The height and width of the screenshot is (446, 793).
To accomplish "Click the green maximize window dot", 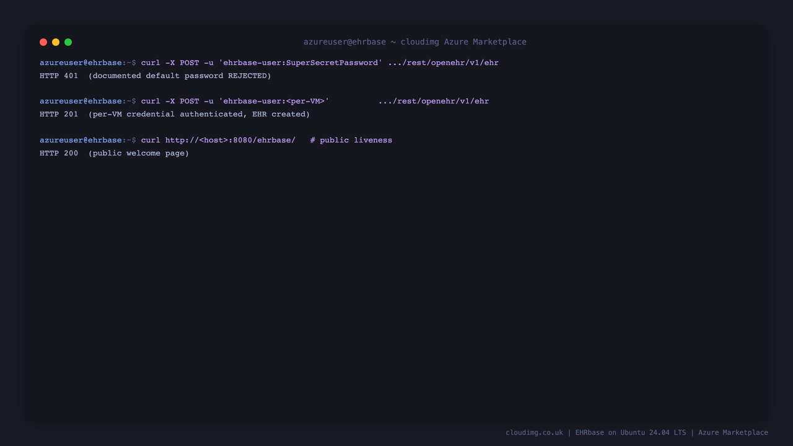I will 68,42.
